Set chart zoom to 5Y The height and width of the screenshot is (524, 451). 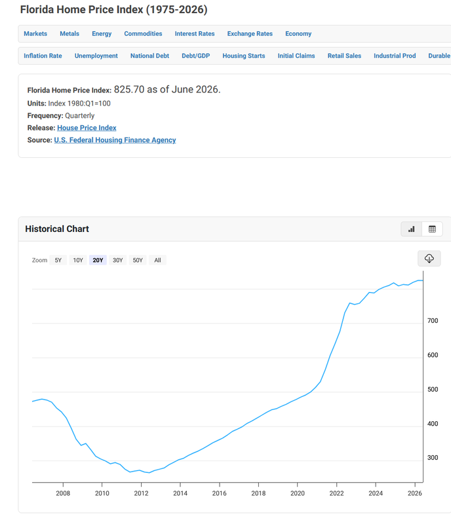[58, 260]
